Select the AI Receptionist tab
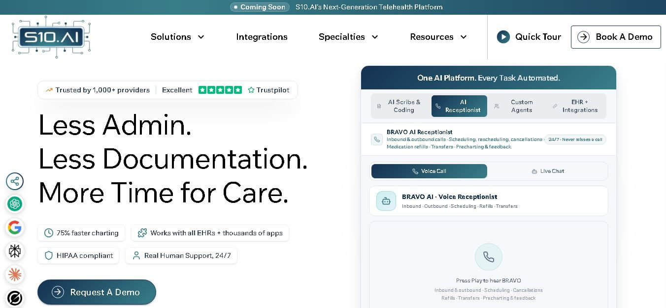The width and height of the screenshot is (666, 308). click(459, 106)
